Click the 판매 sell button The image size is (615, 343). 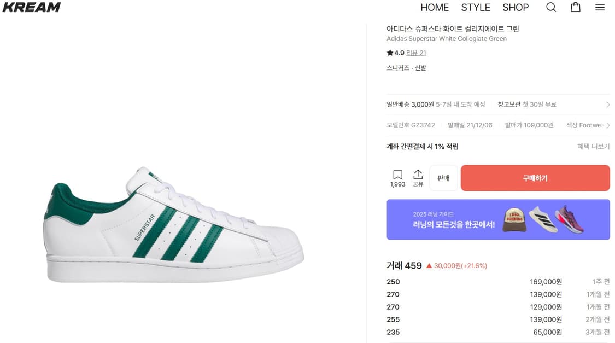(443, 178)
